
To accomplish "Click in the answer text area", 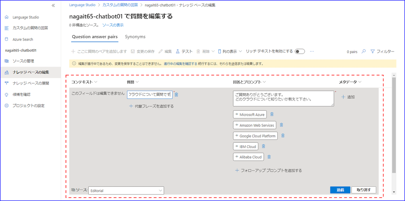I will [x=283, y=98].
